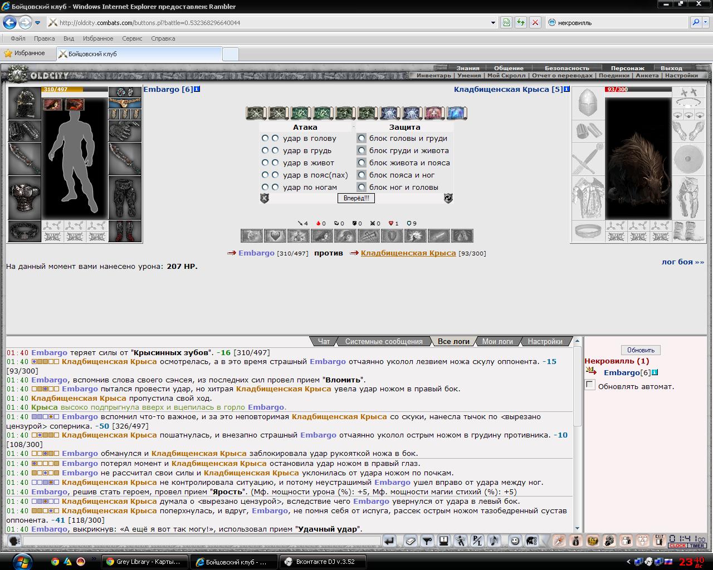Open the Сервис browser menu

pyautogui.click(x=132, y=38)
